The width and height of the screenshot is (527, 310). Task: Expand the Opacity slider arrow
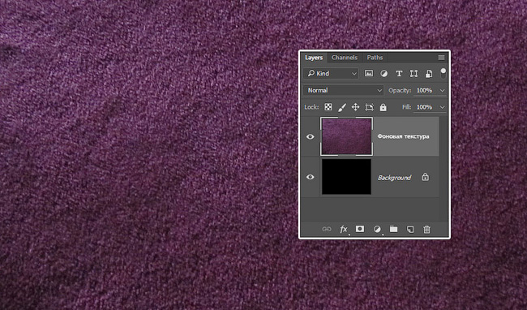(x=443, y=90)
